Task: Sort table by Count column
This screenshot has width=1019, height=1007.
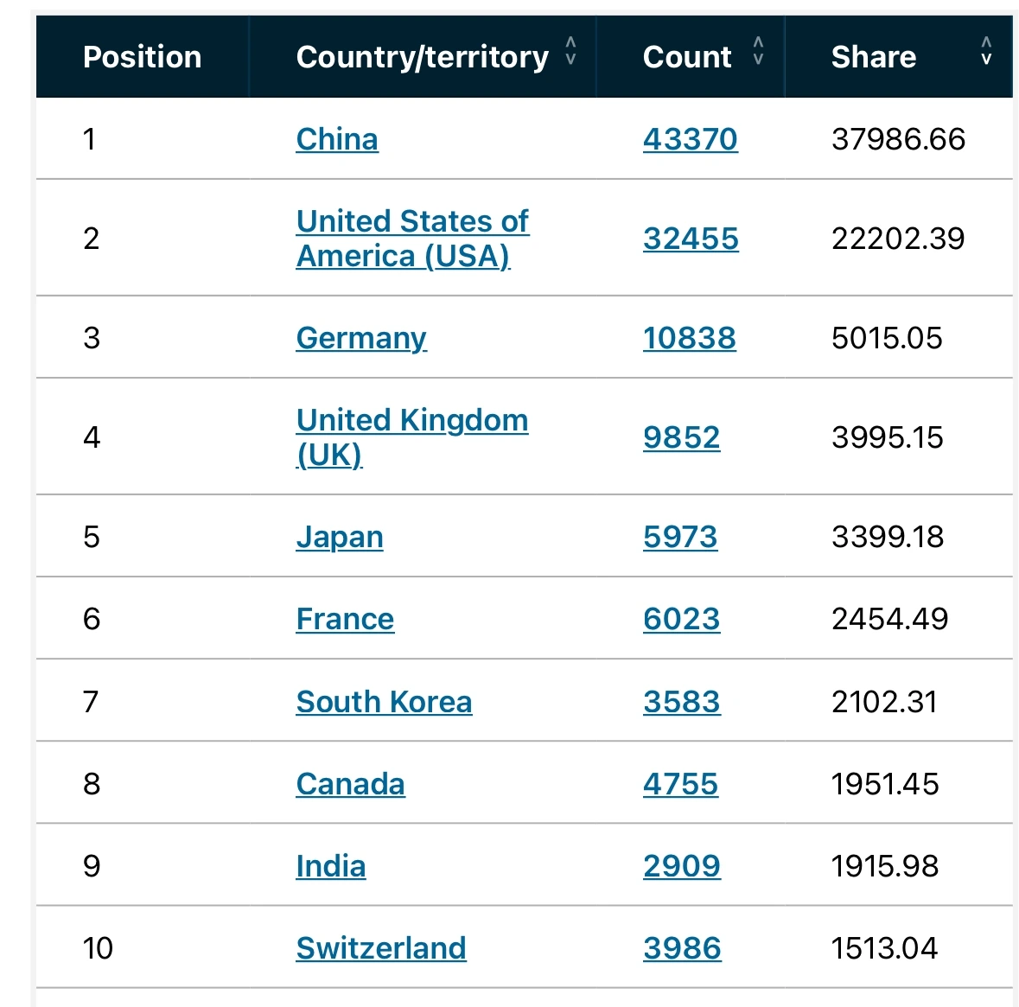Action: tap(758, 51)
